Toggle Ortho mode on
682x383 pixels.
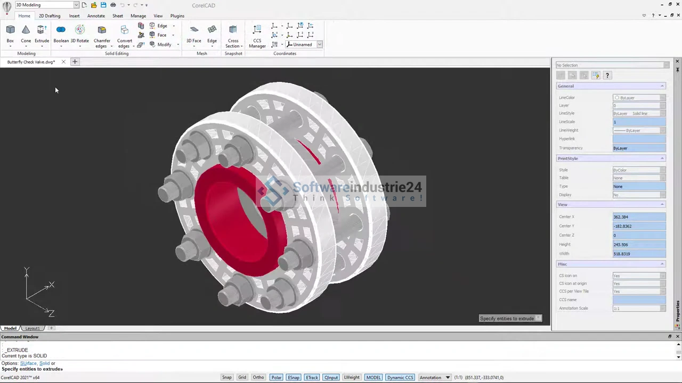pyautogui.click(x=258, y=378)
